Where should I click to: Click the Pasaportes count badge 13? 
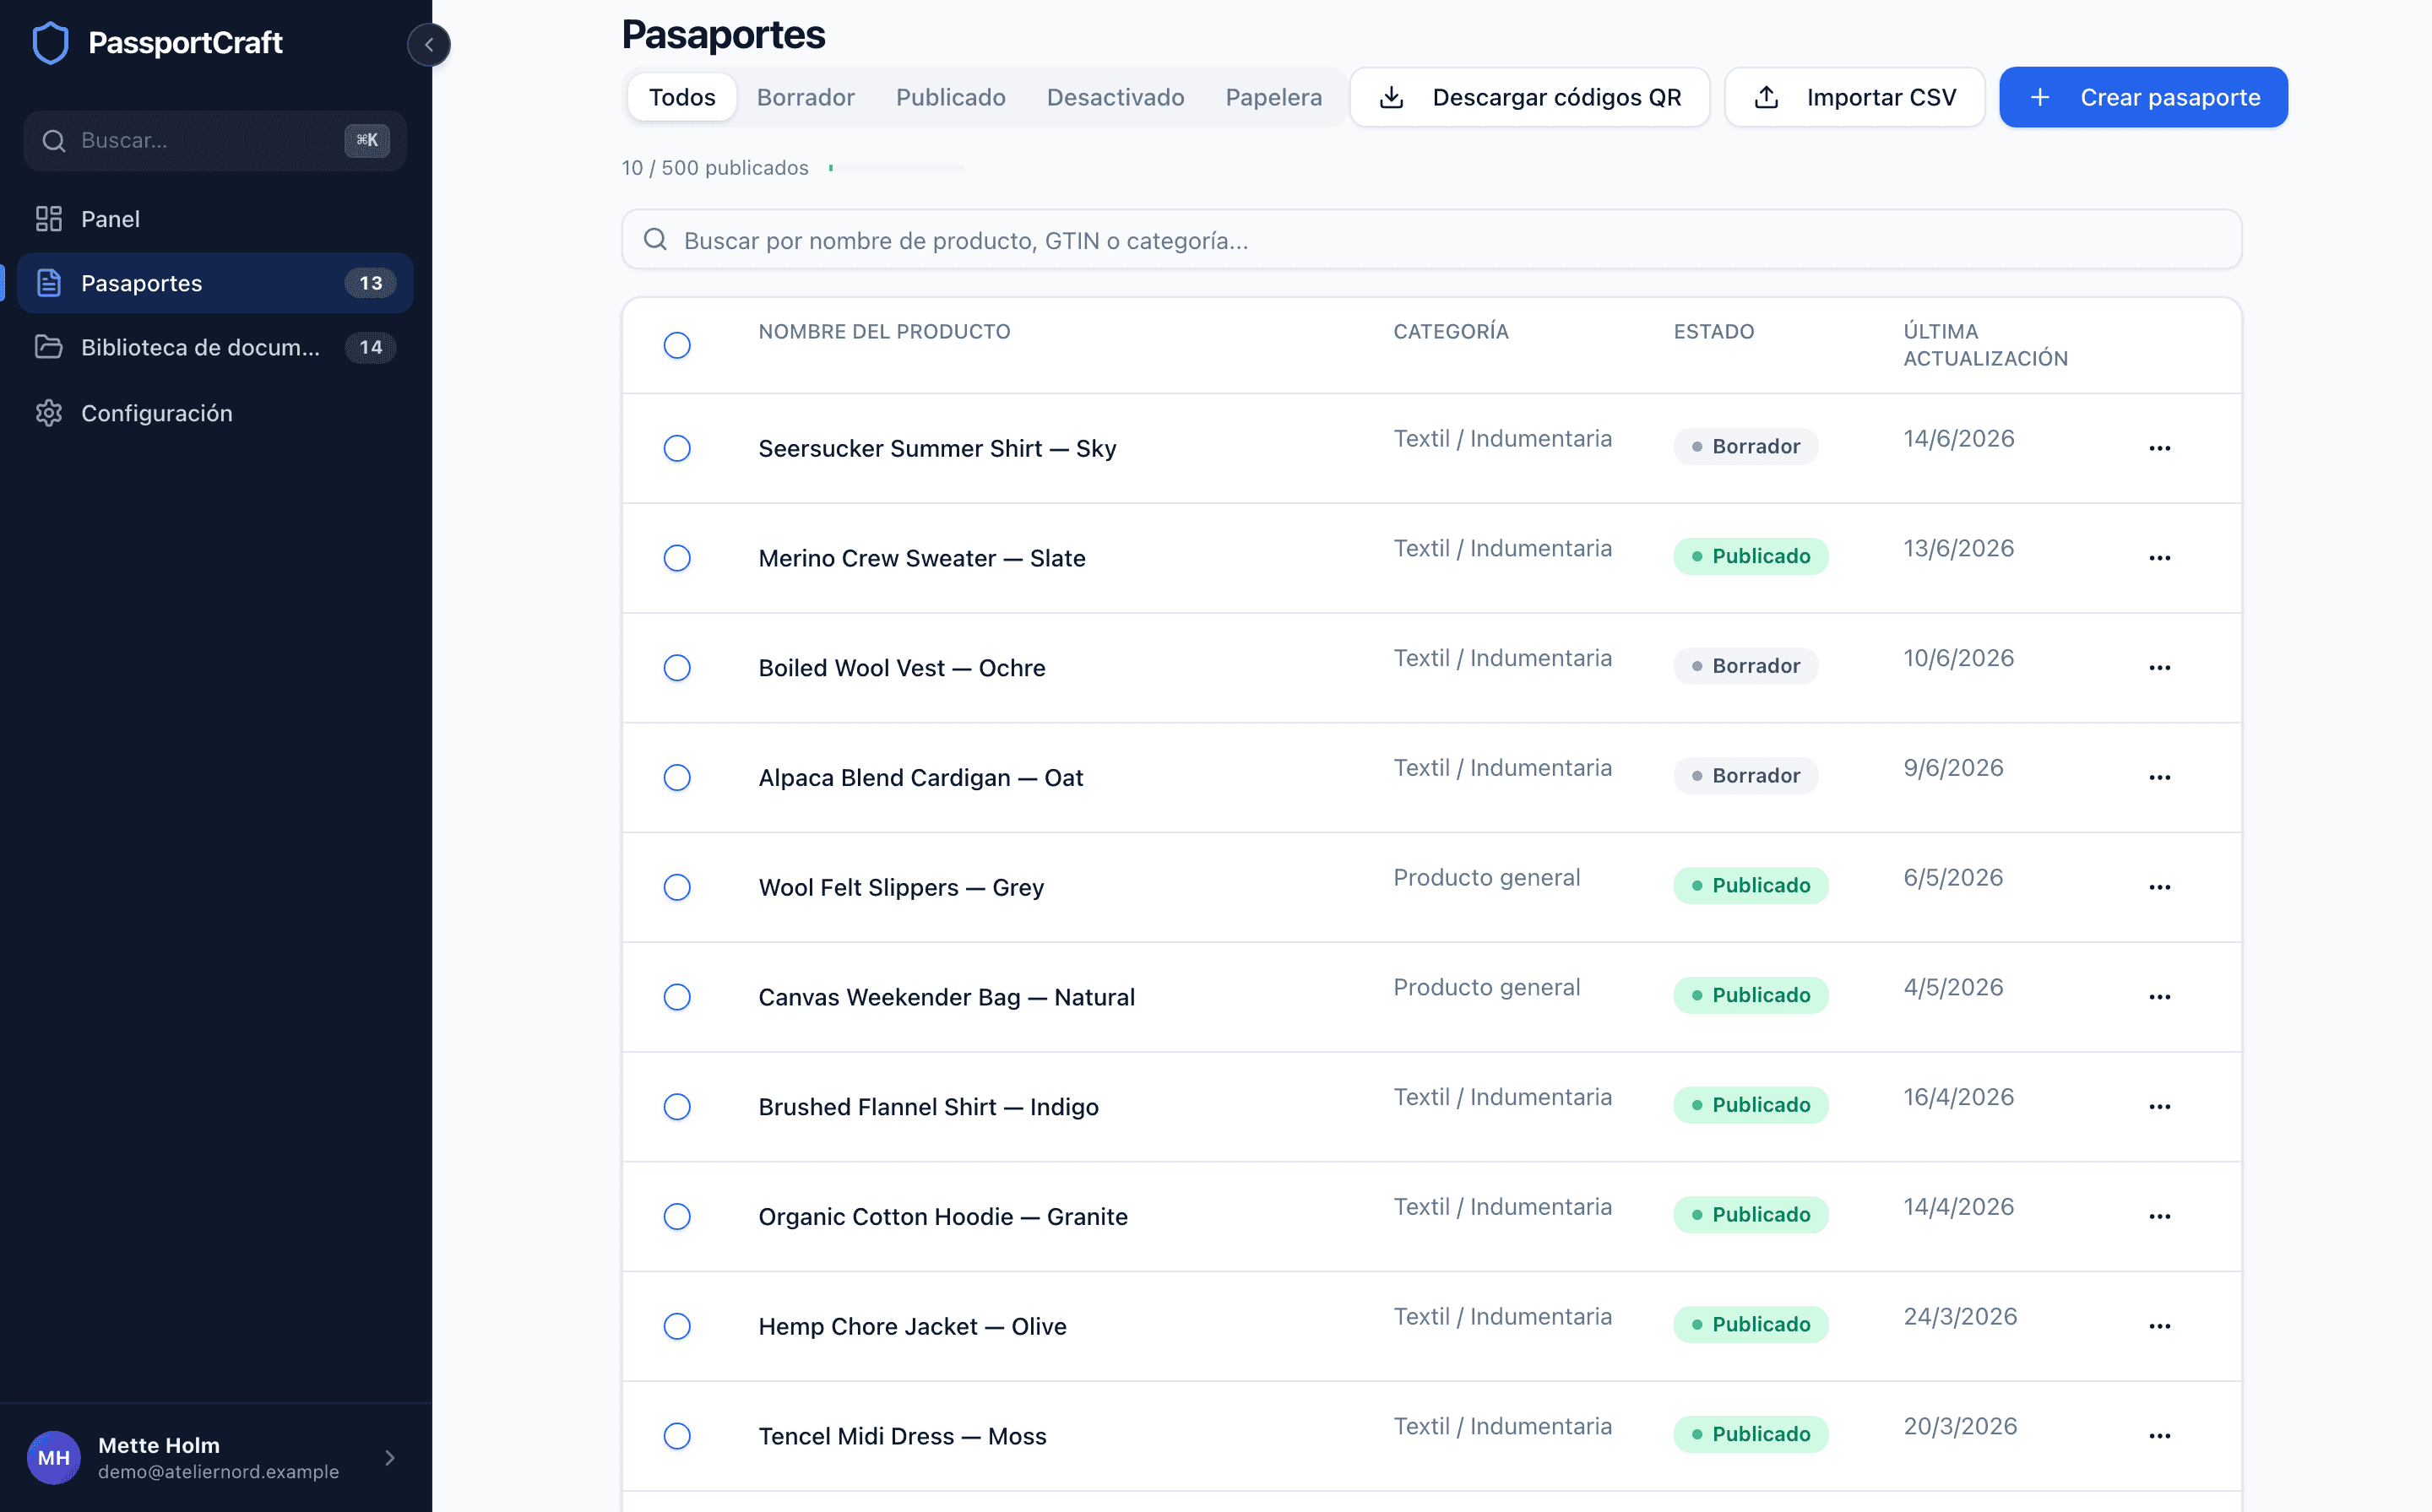tap(370, 283)
